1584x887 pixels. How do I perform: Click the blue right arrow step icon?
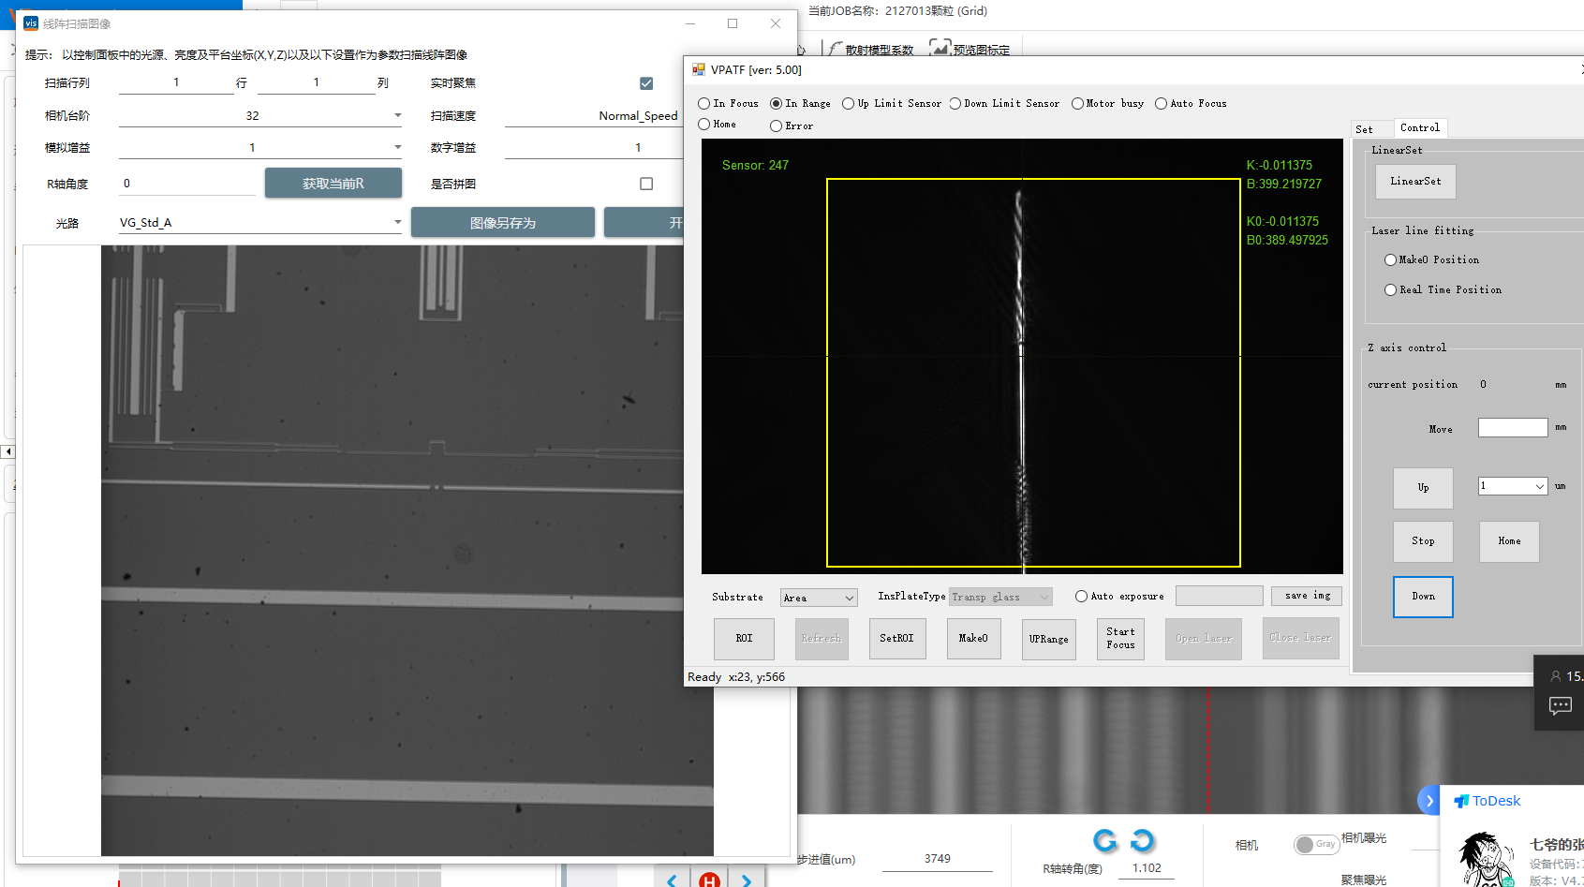746,880
